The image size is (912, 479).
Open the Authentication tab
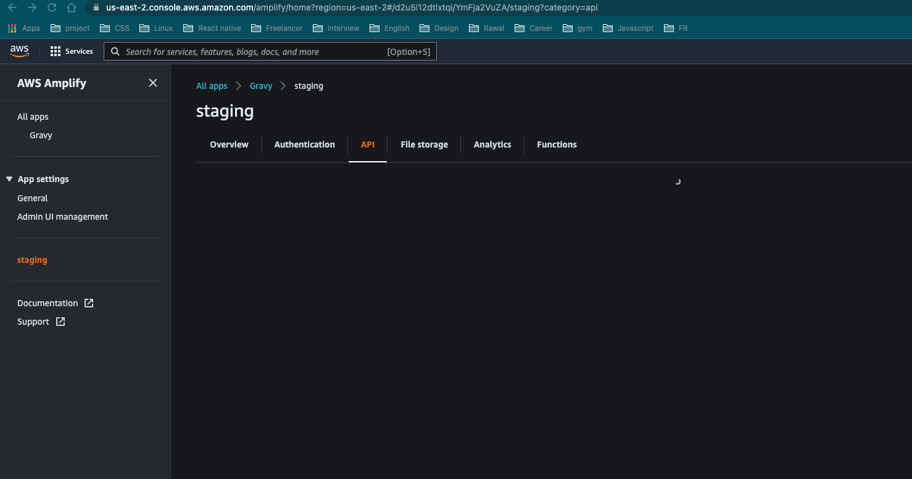(304, 144)
